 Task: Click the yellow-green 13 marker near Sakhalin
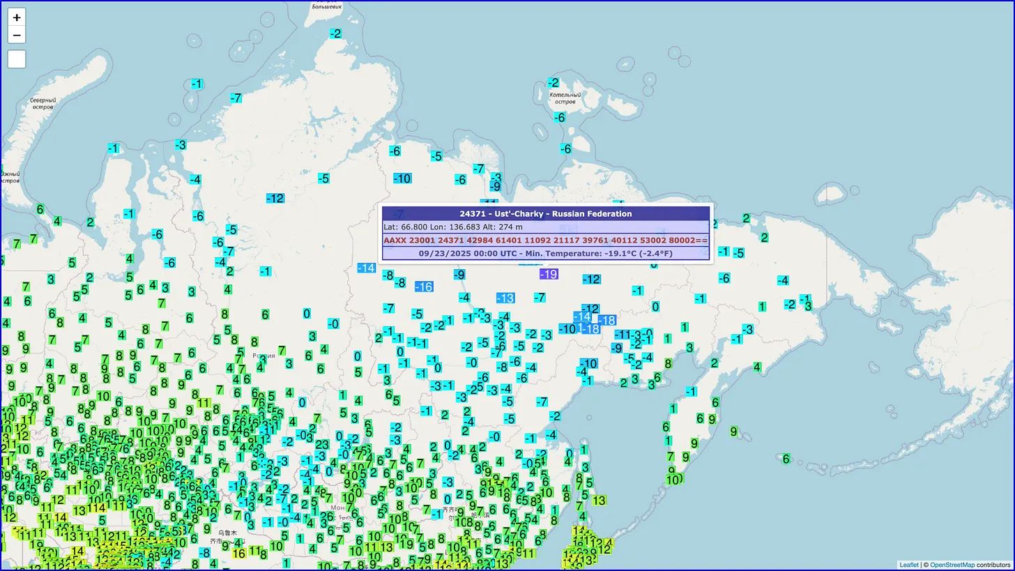[x=599, y=501]
